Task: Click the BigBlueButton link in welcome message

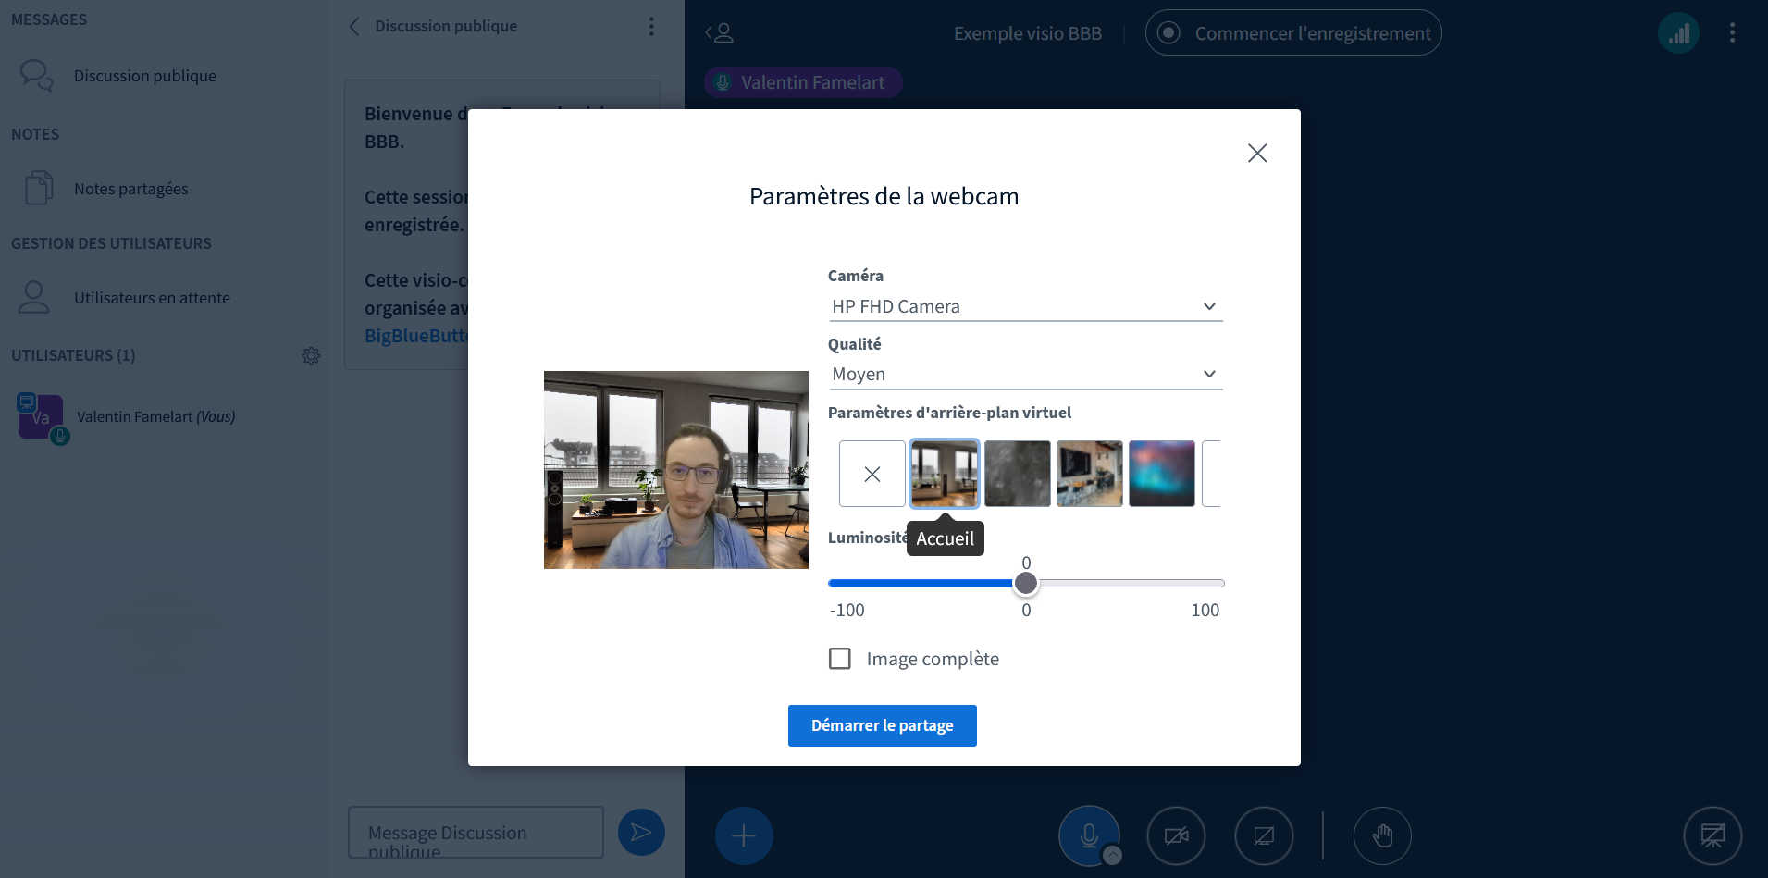Action: point(416,336)
